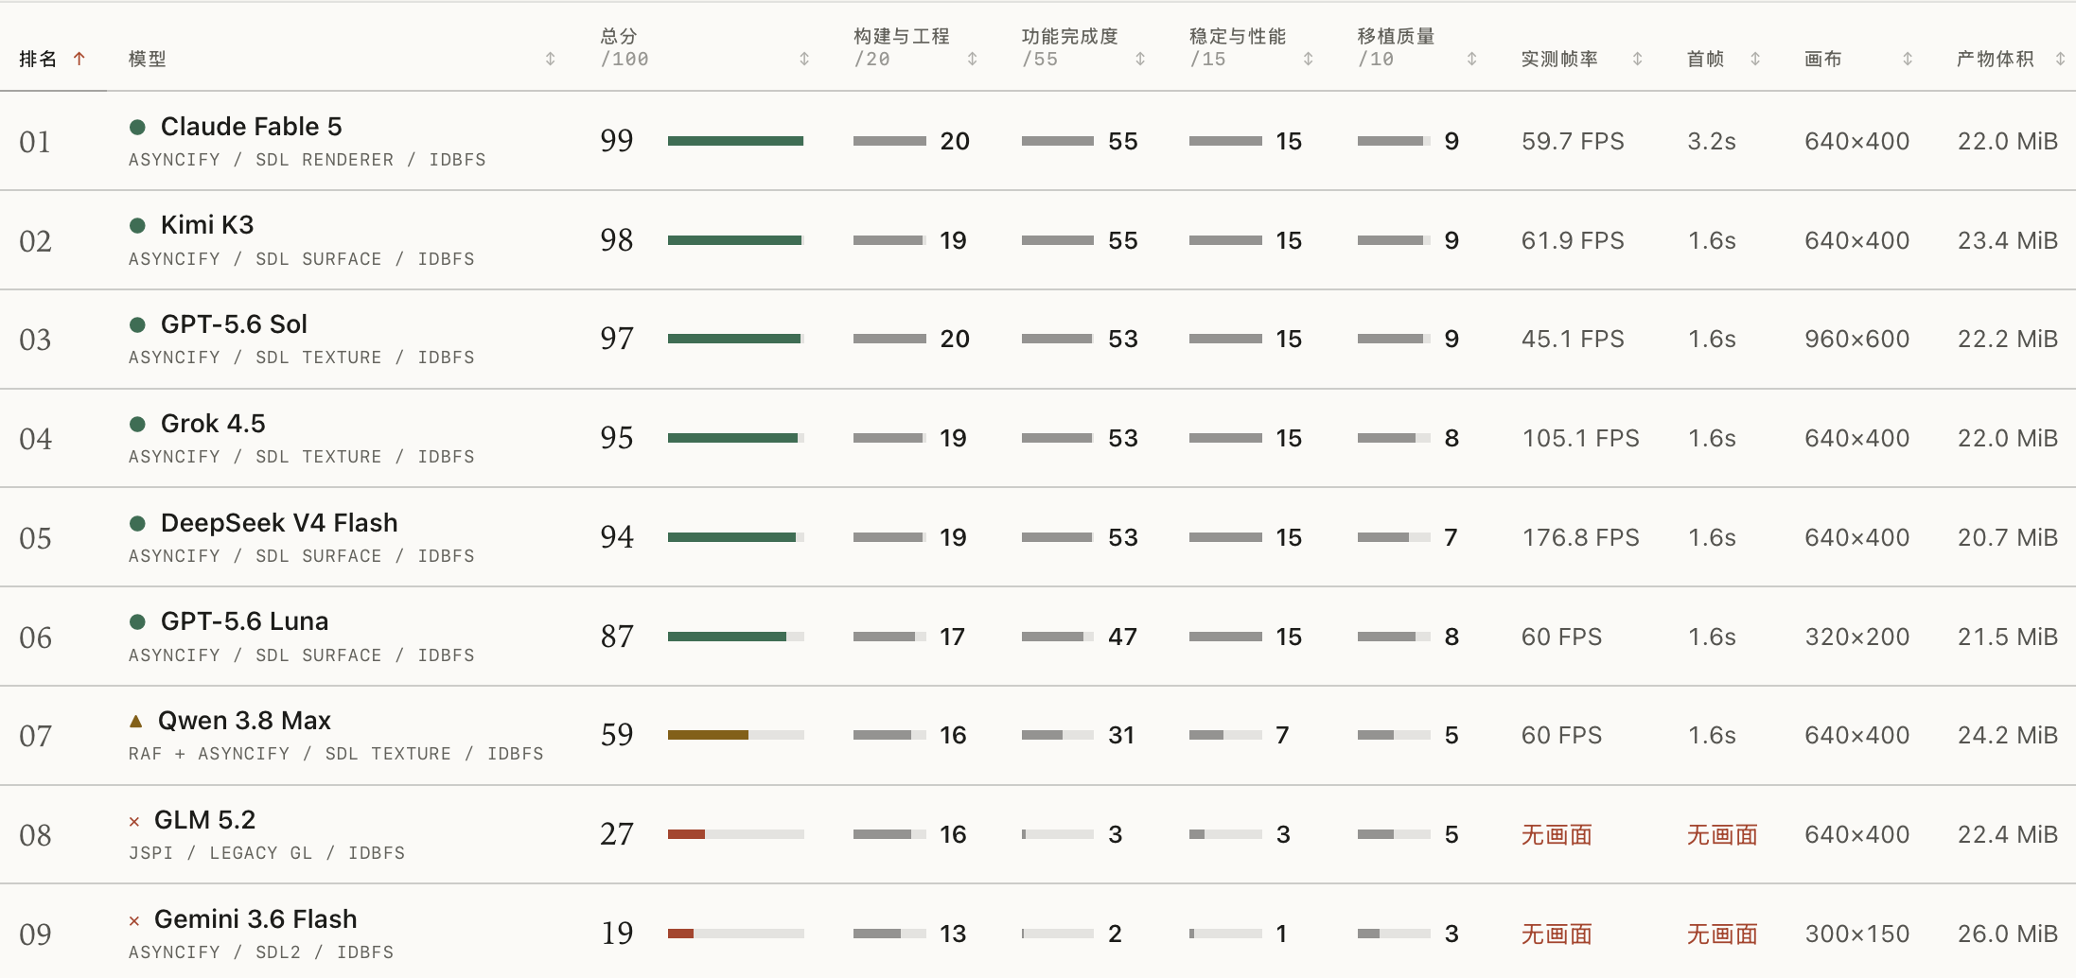This screenshot has height=978, width=2076.
Task: Click the stack label "ASYNCIFY / SDL2 / IDBFS"
Action: click(x=261, y=952)
